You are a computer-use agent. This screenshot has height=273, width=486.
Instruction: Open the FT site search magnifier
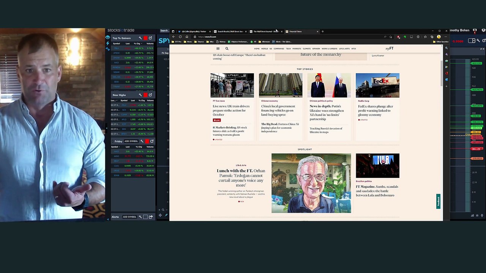[227, 49]
